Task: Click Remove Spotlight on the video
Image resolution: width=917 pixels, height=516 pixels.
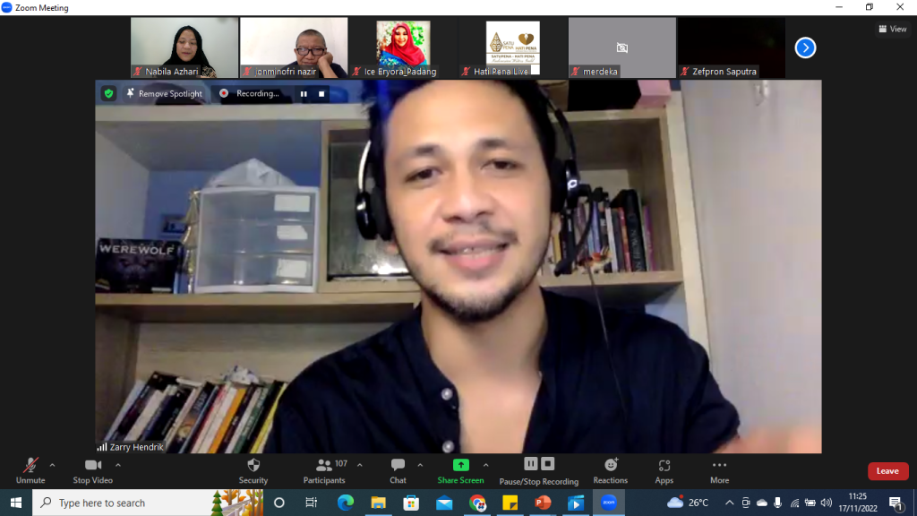Action: point(165,93)
